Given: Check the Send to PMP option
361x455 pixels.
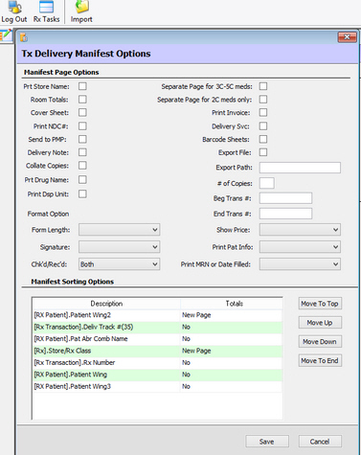Looking at the screenshot, I should 82,139.
